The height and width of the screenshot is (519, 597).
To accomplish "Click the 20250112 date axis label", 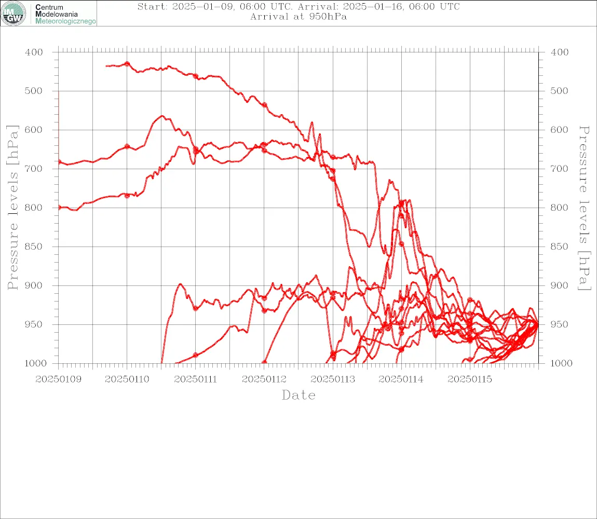I will pos(264,379).
